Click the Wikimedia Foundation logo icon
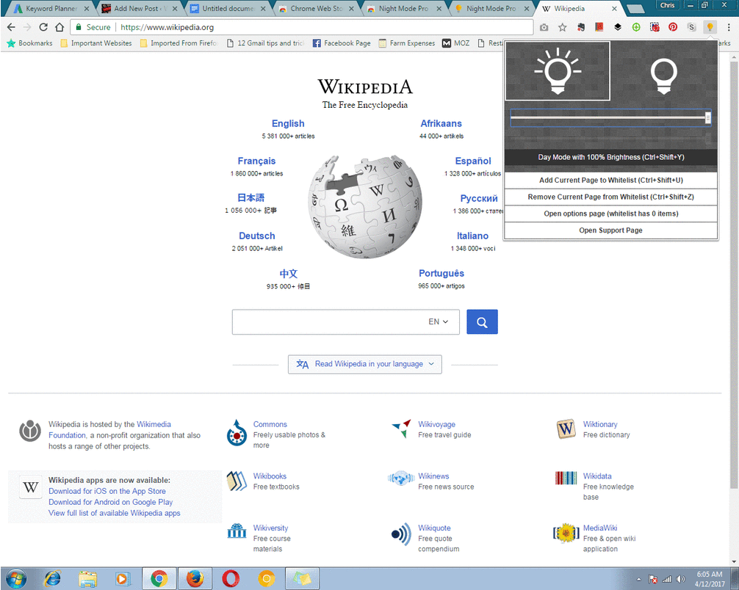Image resolution: width=739 pixels, height=590 pixels. click(x=29, y=431)
